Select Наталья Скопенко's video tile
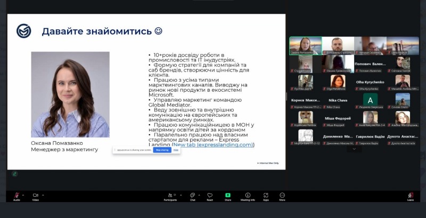The width and height of the screenshot is (426, 218). click(x=370, y=46)
